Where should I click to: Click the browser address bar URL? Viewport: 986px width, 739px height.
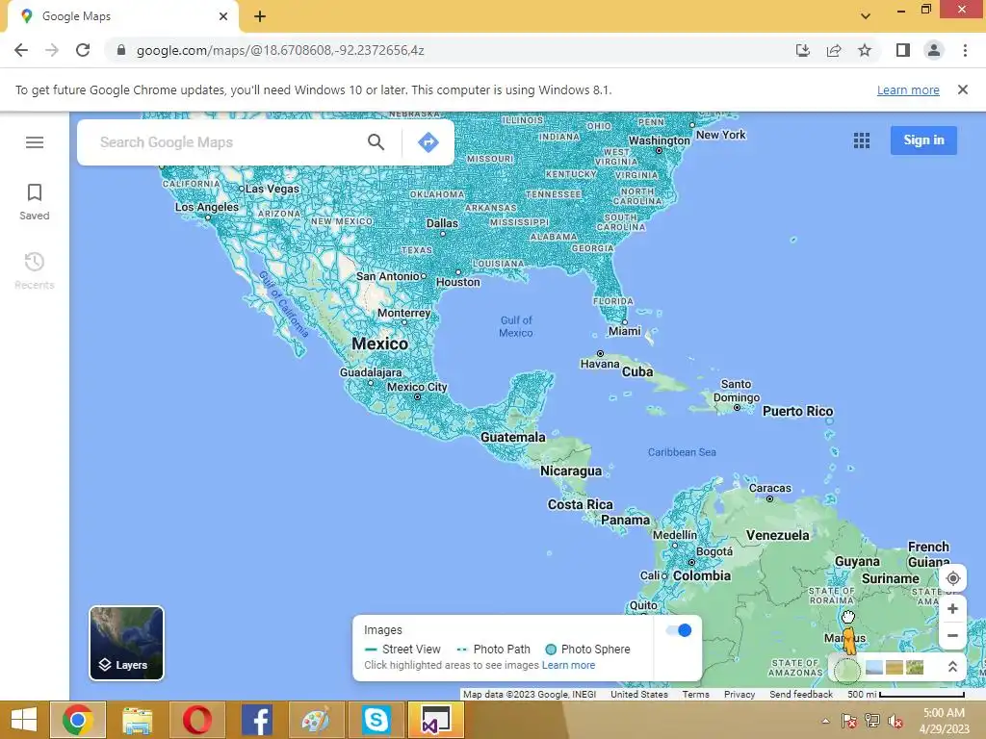click(280, 50)
